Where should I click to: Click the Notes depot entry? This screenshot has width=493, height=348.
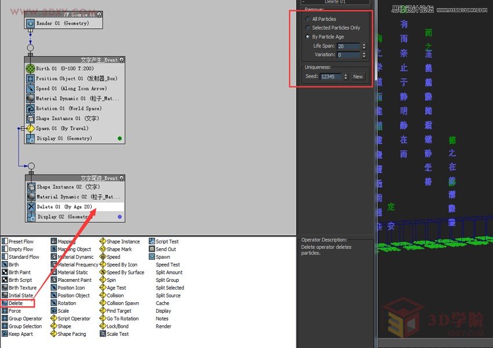pos(162,318)
